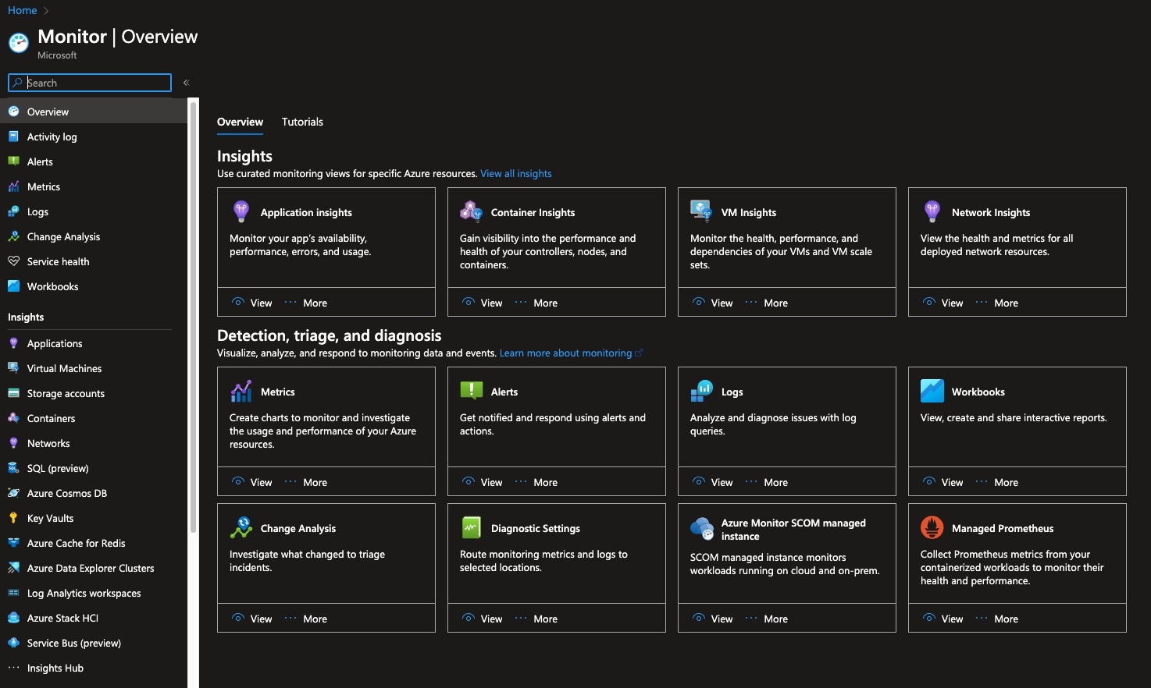
Task: Open More options on Workbooks card
Action: [x=997, y=482]
